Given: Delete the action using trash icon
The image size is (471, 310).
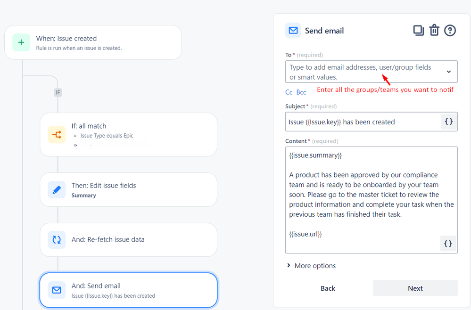Looking at the screenshot, I should [434, 31].
